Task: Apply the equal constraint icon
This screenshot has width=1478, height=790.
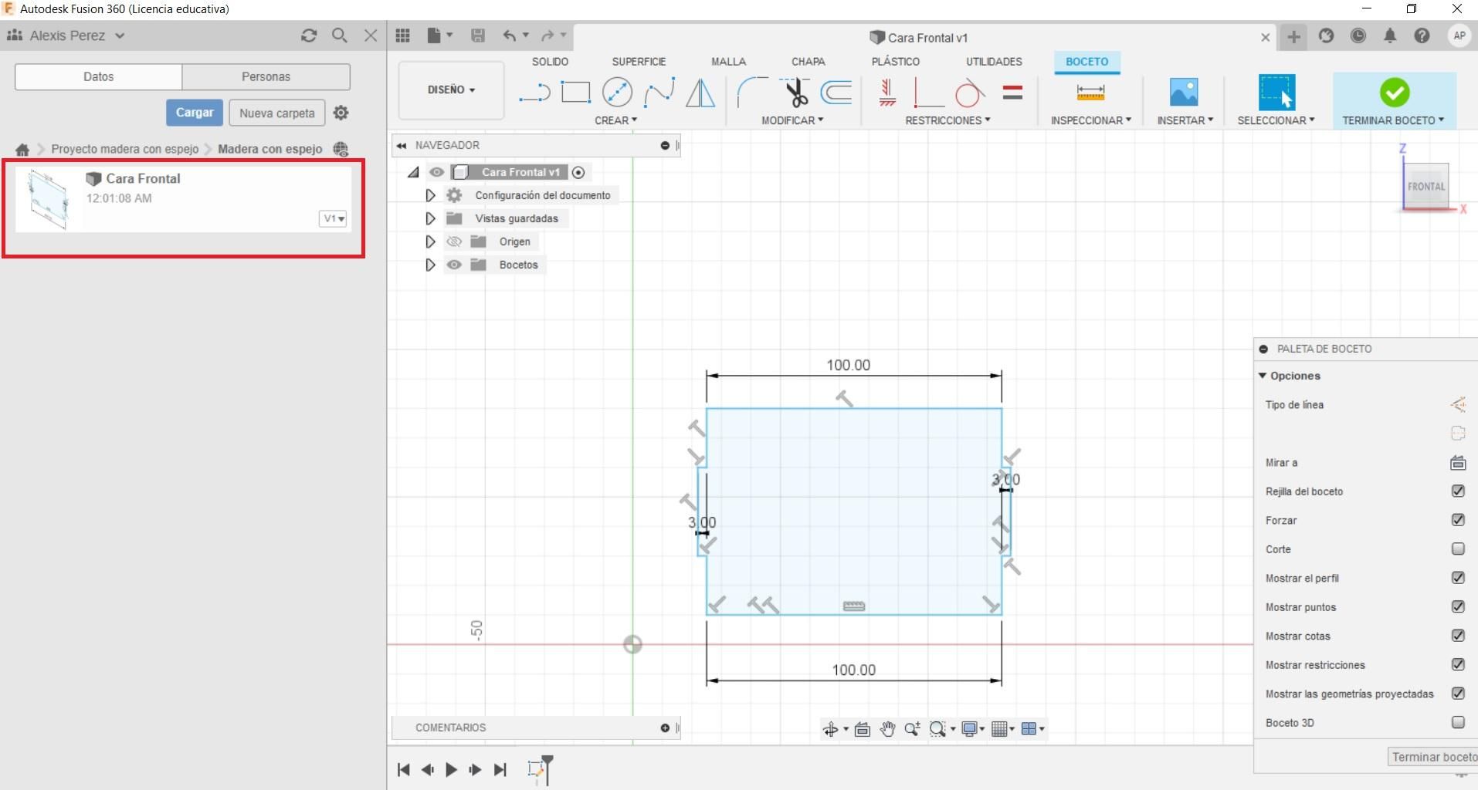Action: [x=1012, y=93]
